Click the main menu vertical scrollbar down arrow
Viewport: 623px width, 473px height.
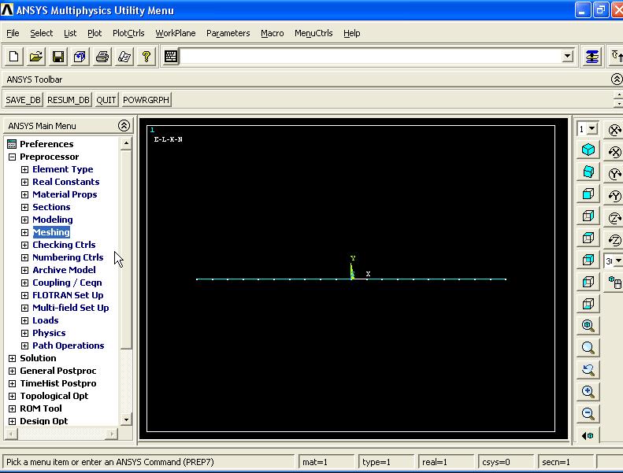pos(126,419)
